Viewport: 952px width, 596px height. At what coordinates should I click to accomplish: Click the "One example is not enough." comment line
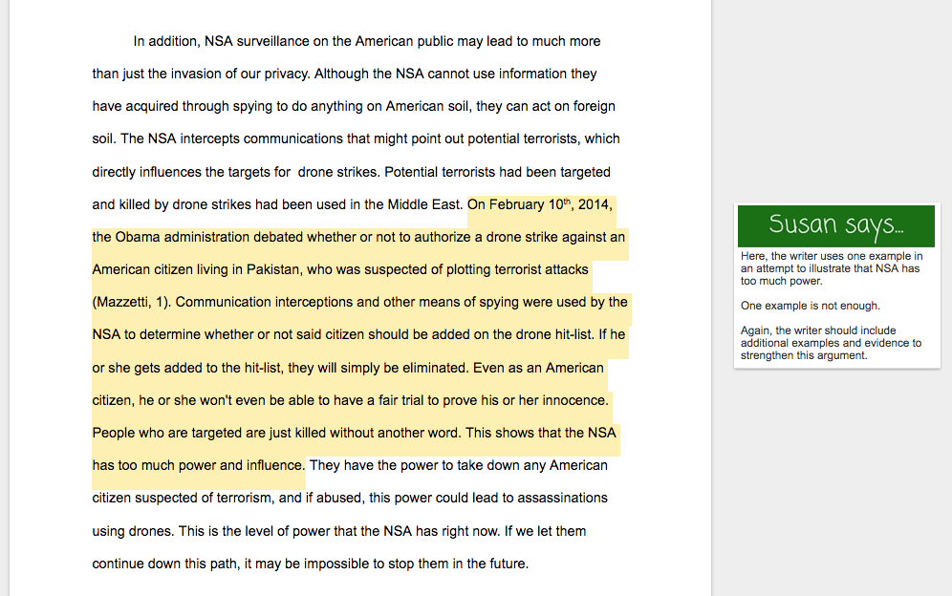pos(810,306)
